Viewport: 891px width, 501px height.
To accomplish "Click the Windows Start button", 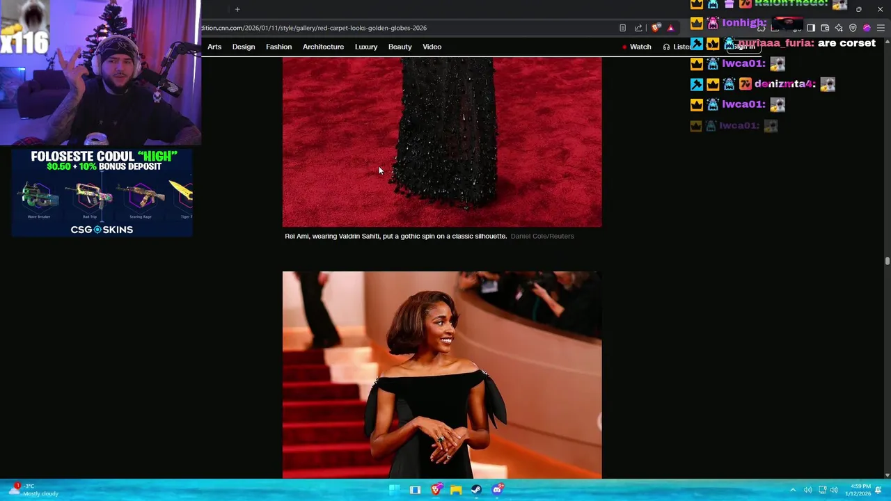I will click(394, 490).
